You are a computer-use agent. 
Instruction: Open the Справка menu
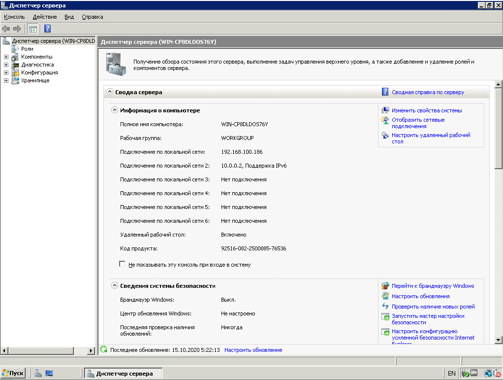pyautogui.click(x=93, y=17)
